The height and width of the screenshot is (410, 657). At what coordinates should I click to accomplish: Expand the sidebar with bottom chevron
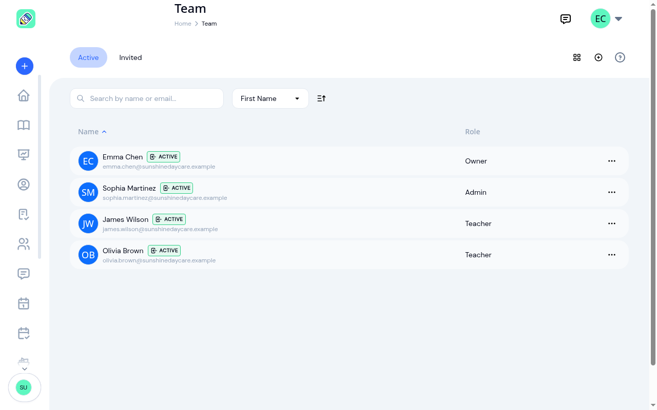pyautogui.click(x=24, y=369)
